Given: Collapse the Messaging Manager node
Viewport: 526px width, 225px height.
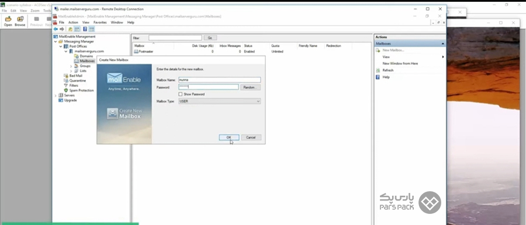Looking at the screenshot, I should [x=56, y=41].
